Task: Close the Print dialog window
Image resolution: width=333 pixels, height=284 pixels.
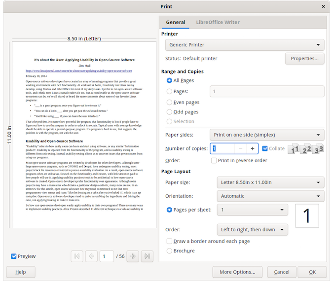Action: coord(324,6)
